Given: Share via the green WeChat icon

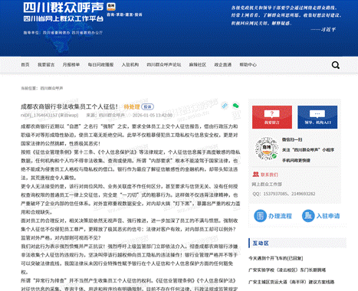Looking at the screenshot, I should point(235,106).
